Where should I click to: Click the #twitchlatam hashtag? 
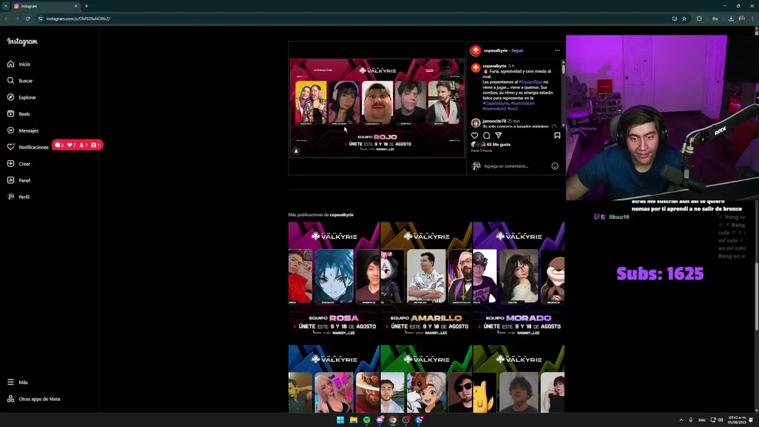522,103
